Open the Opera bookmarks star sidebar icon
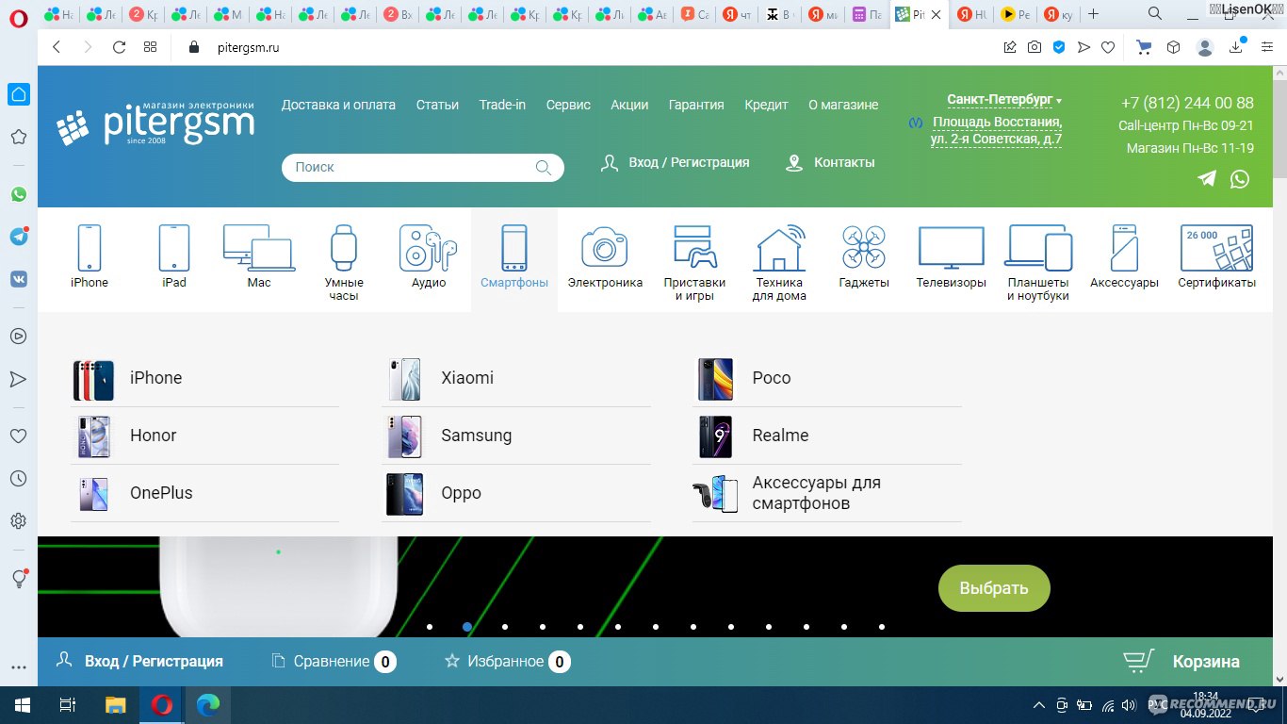This screenshot has width=1287, height=724. pos(19,137)
